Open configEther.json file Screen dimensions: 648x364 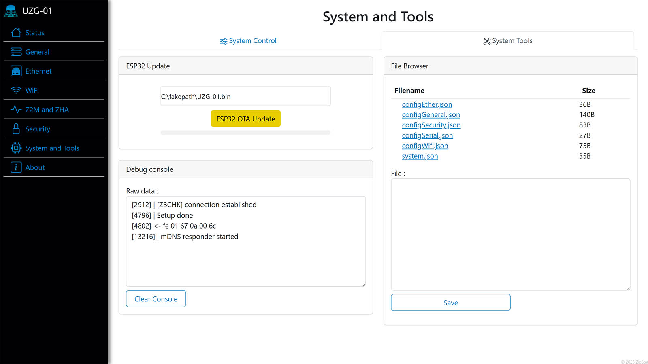coord(427,104)
